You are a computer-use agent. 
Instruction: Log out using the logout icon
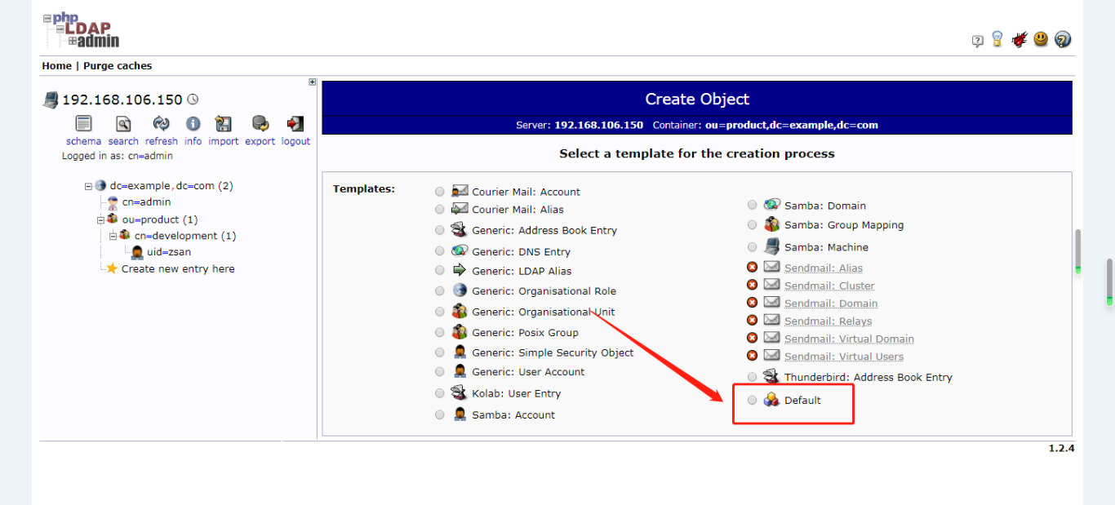pyautogui.click(x=295, y=125)
